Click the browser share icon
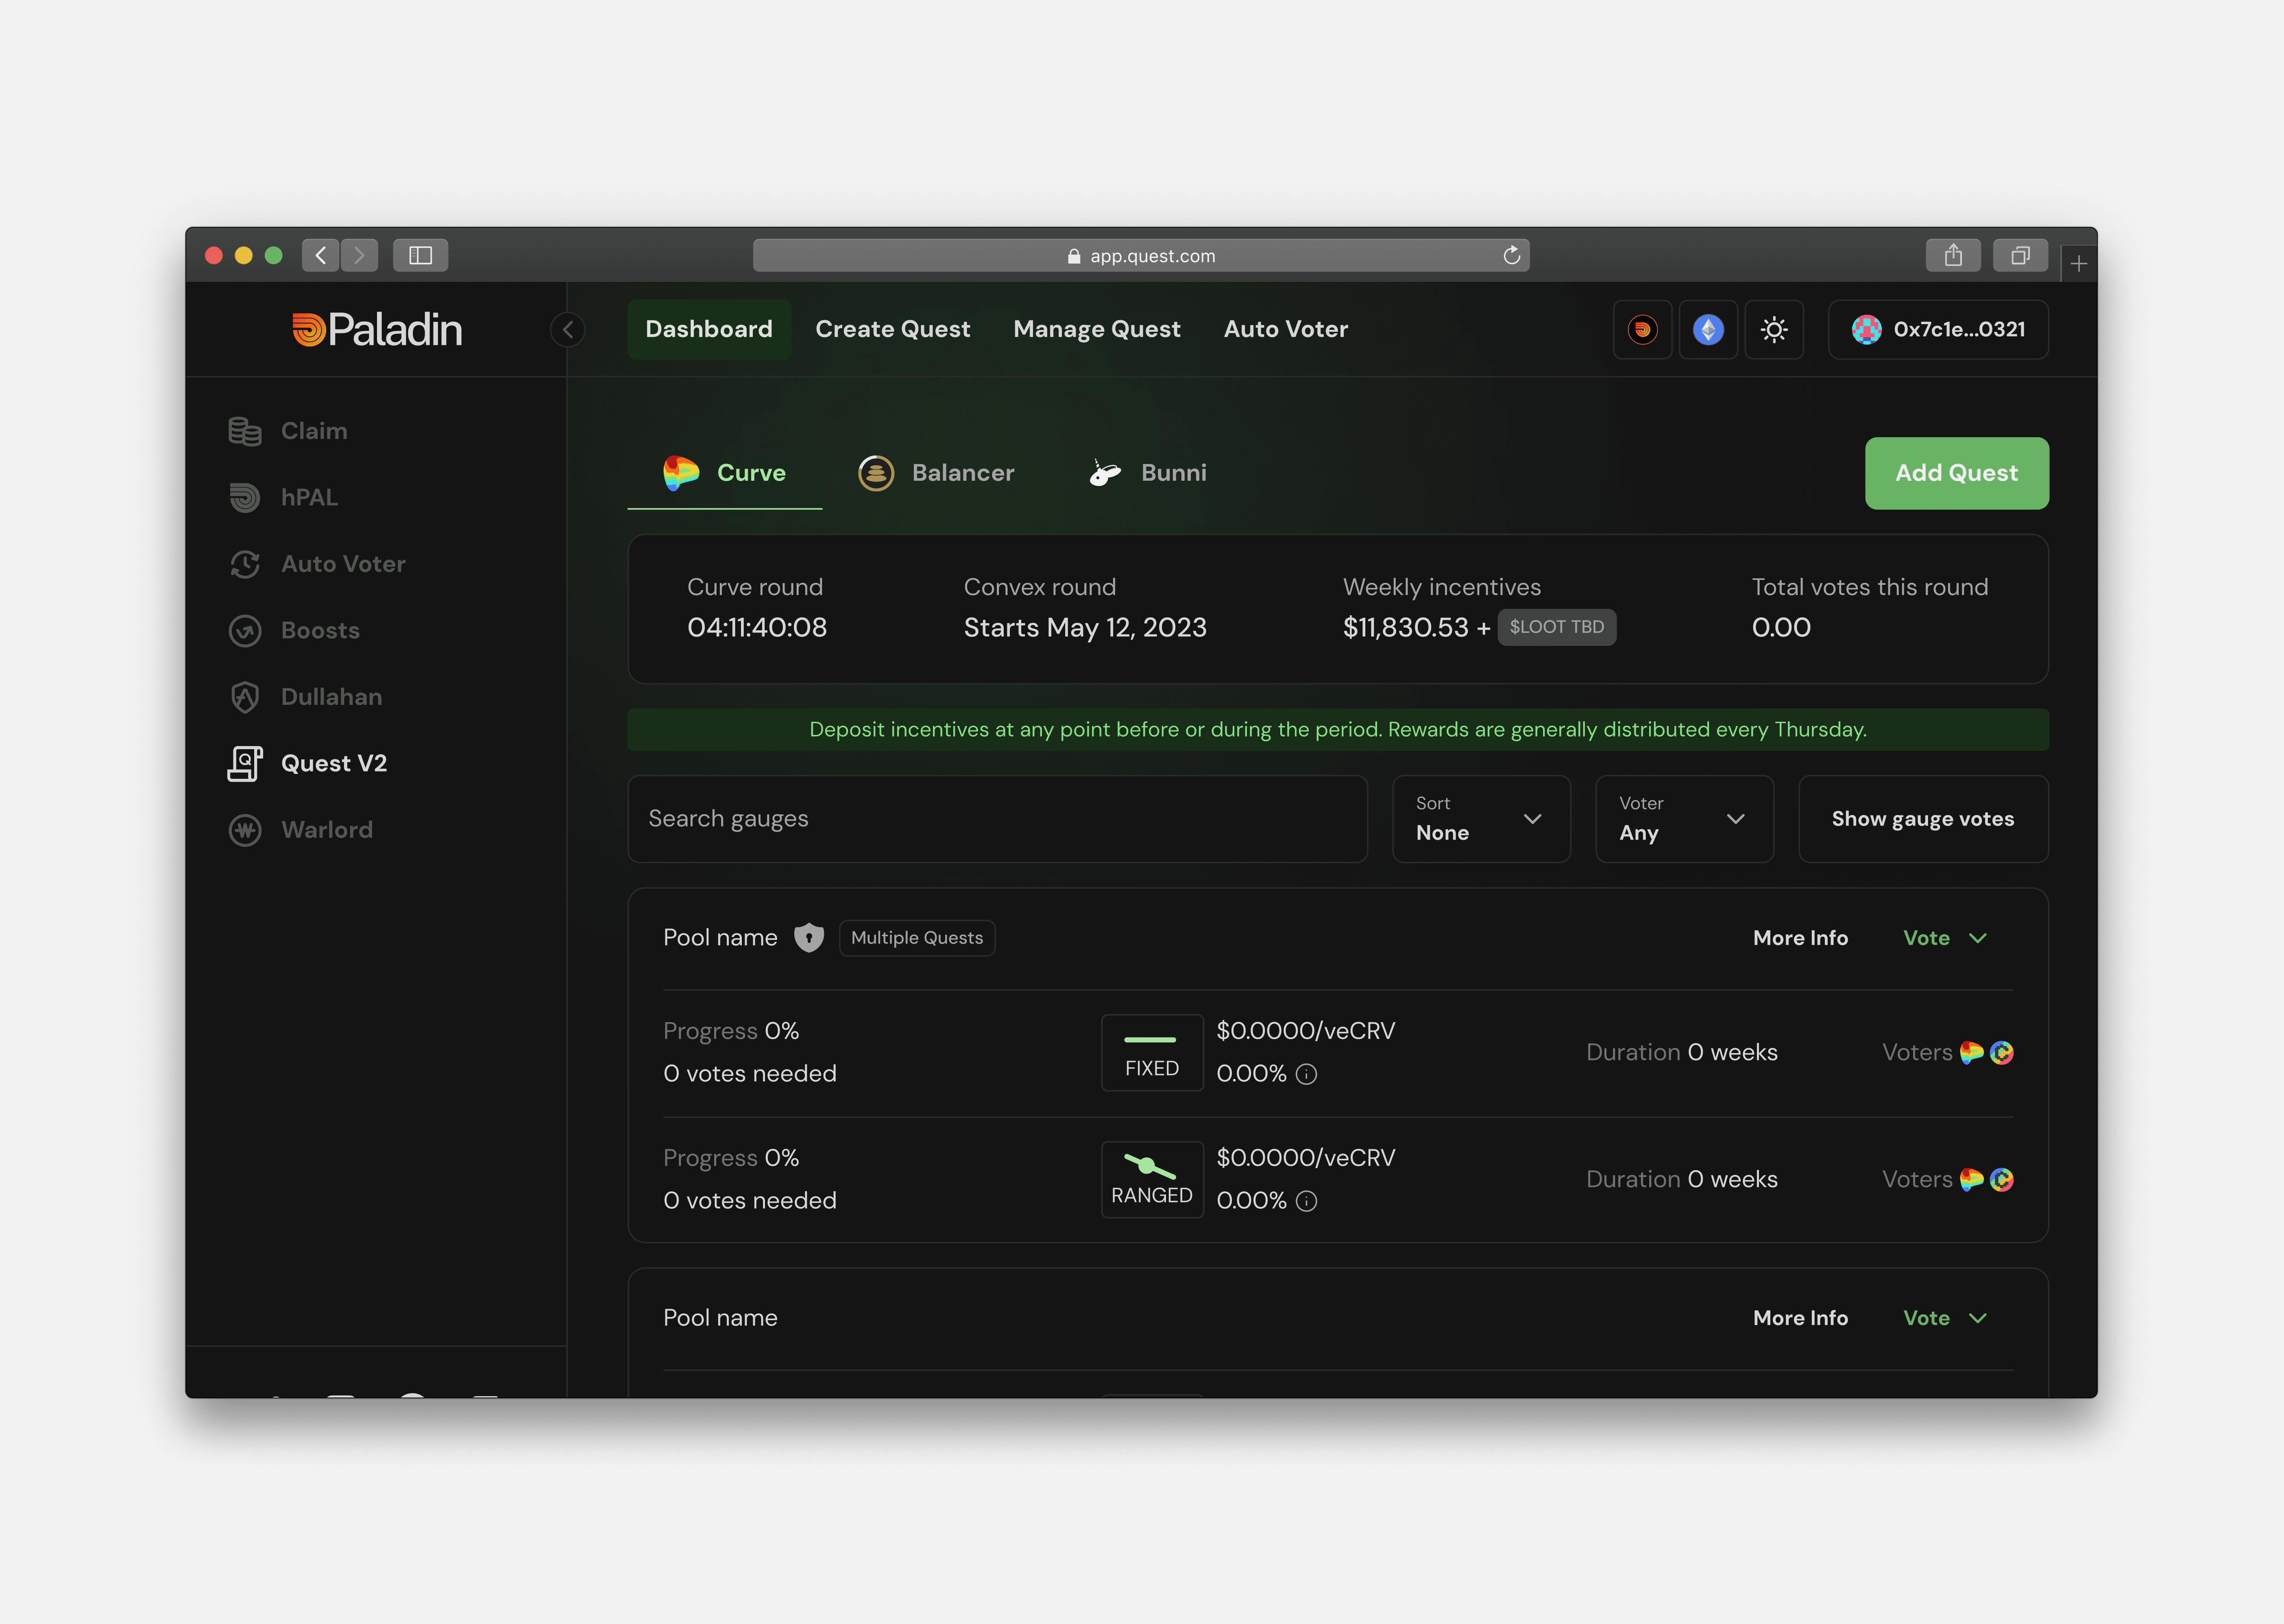 pyautogui.click(x=1953, y=255)
